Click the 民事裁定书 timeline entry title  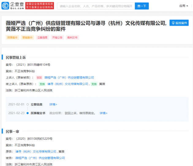coord(38,113)
